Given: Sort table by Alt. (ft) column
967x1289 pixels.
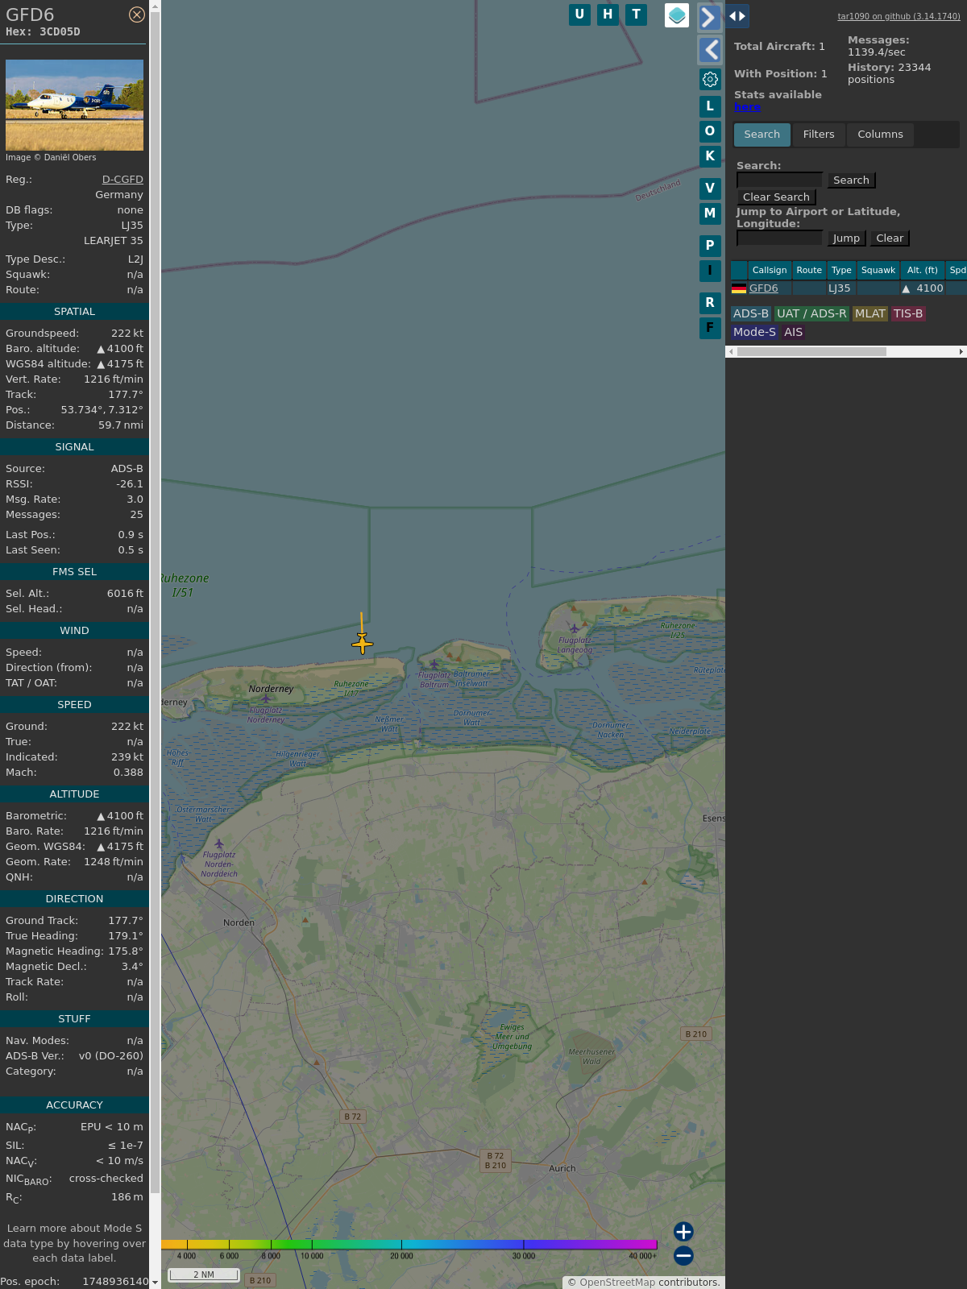Looking at the screenshot, I should pyautogui.click(x=923, y=271).
